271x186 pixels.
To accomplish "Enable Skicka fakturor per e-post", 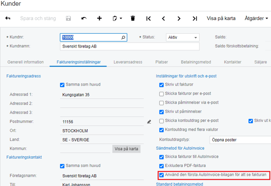I will 162,94.
